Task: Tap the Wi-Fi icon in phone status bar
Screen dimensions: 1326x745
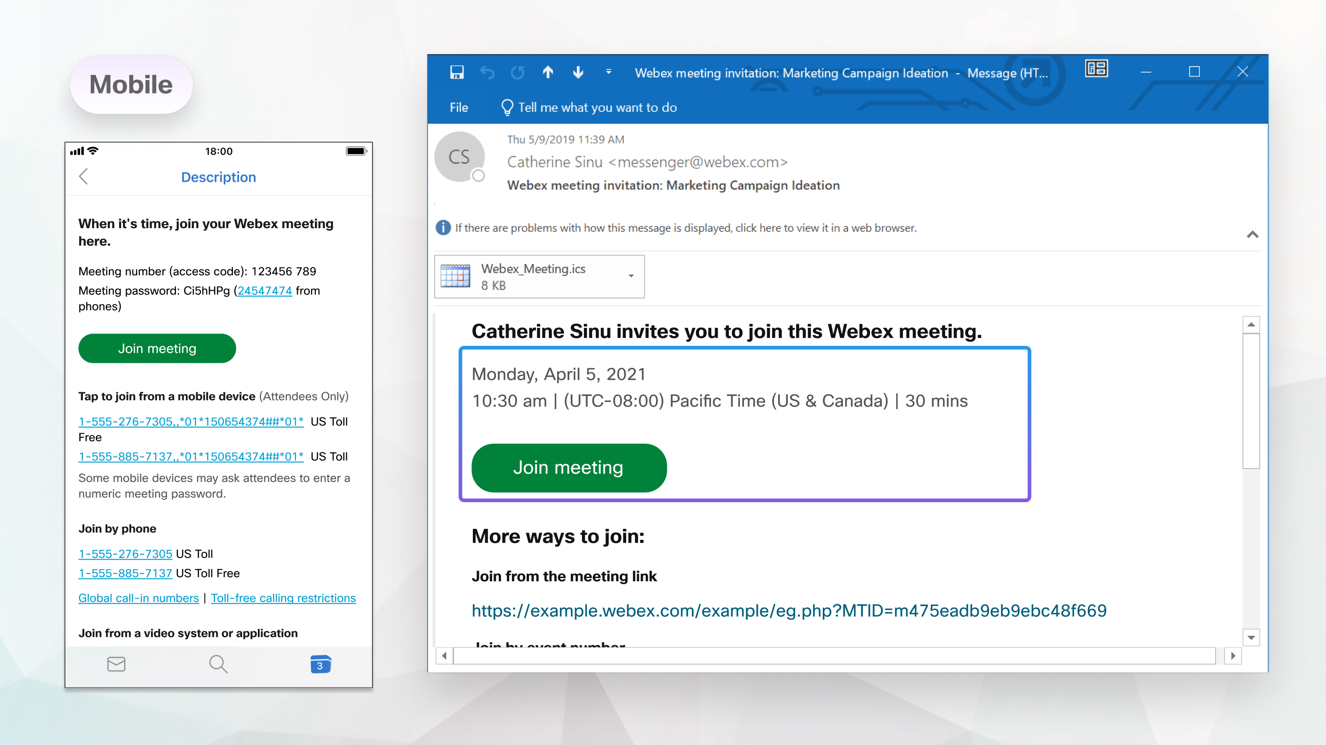Action: (x=93, y=150)
